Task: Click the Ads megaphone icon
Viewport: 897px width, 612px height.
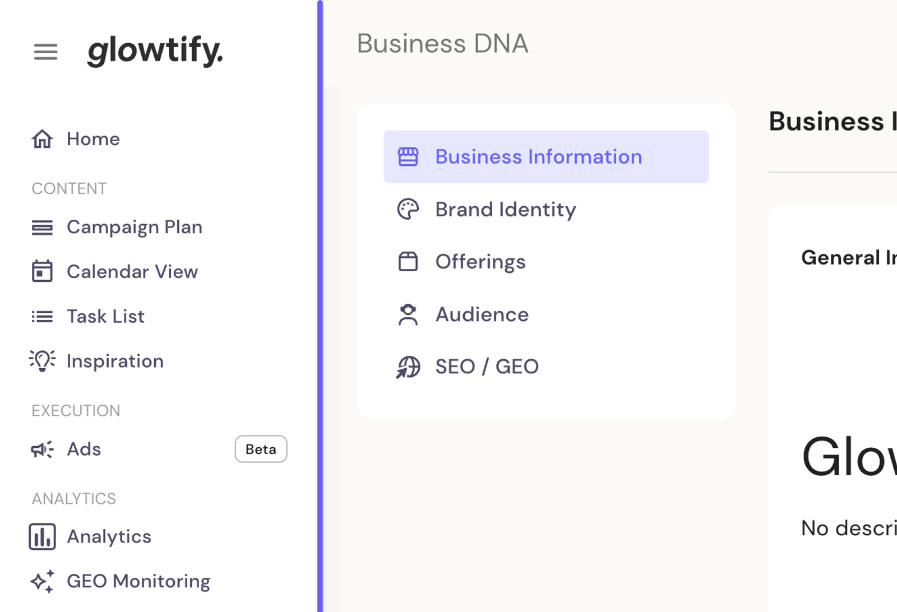Action: click(x=42, y=449)
